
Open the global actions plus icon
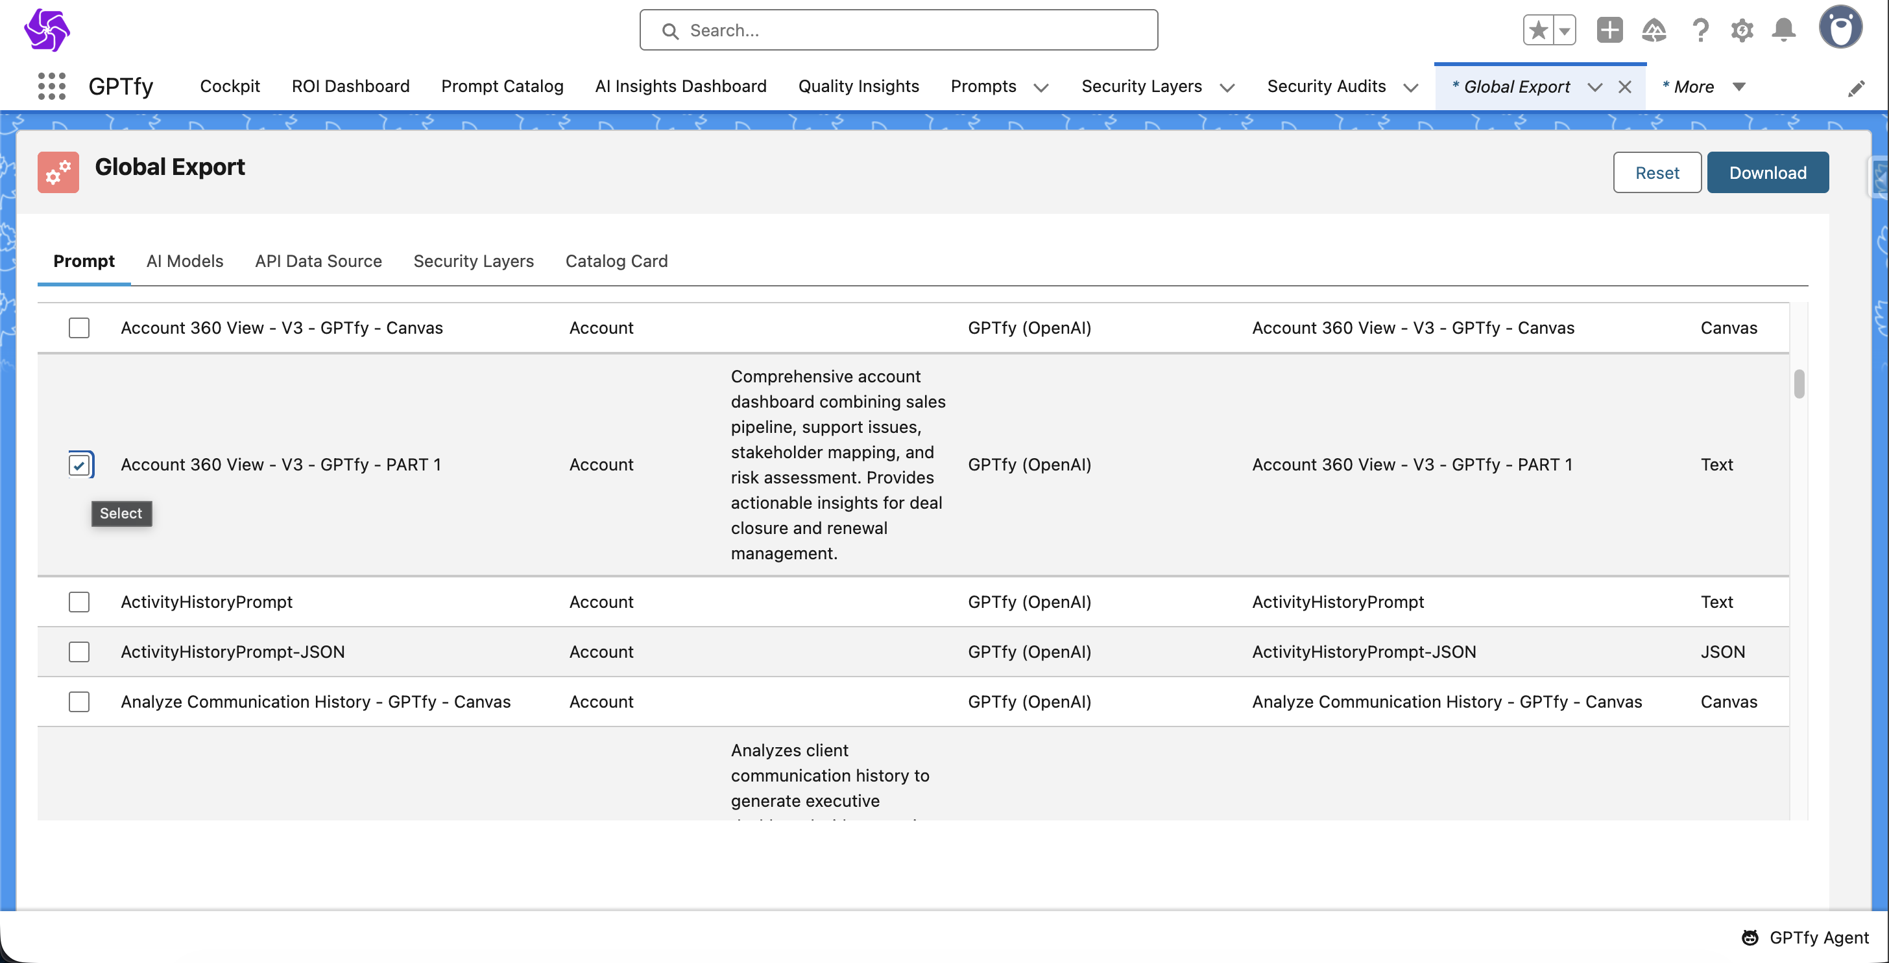(1609, 30)
